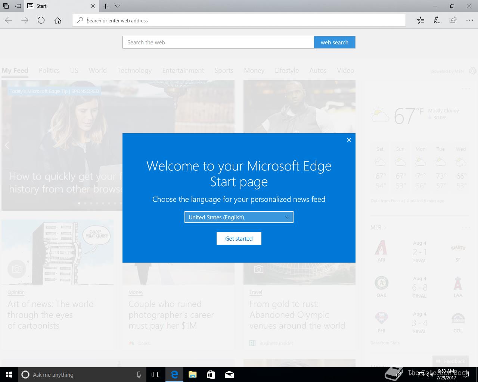
Task: Open the tabs you've set aside icon
Action: coord(6,6)
